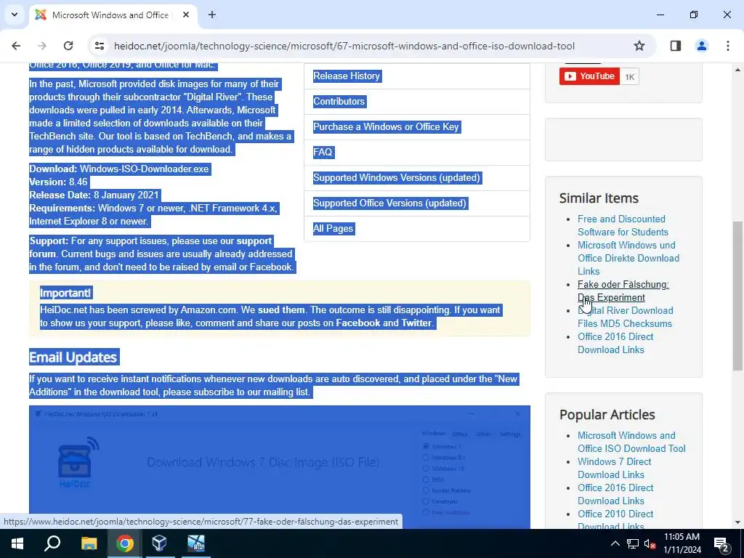The image size is (744, 558).
Task: Open the notification center
Action: [x=721, y=543]
